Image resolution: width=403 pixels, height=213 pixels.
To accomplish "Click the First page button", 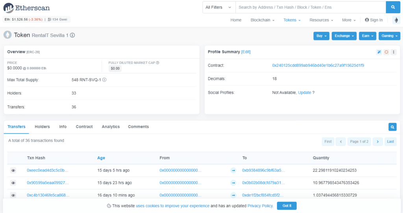I will (x=328, y=142).
